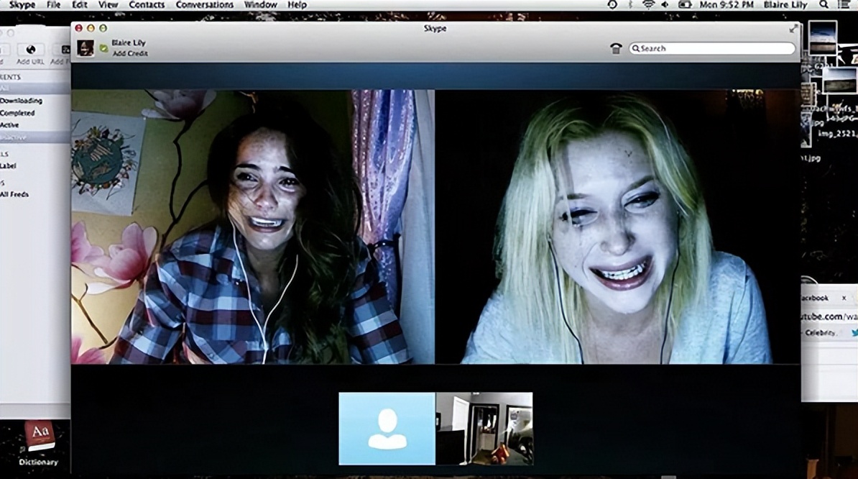Open Spotlight search magnifier
The width and height of the screenshot is (858, 479).
(824, 5)
